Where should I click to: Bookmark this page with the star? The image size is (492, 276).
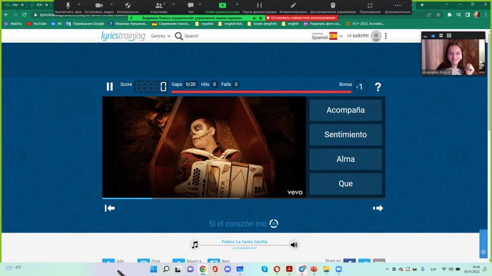[x=438, y=14]
